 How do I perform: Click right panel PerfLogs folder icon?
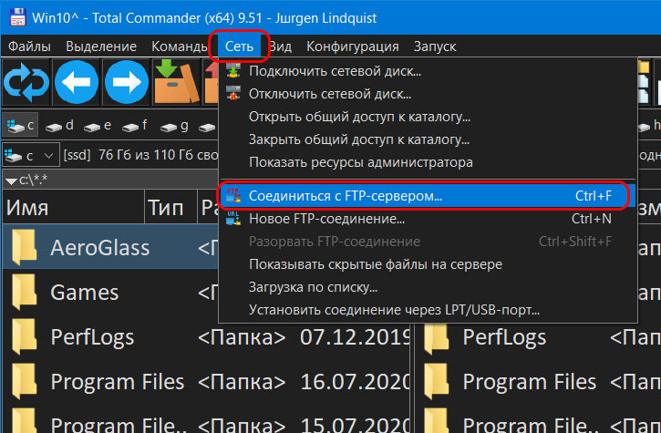coord(437,337)
